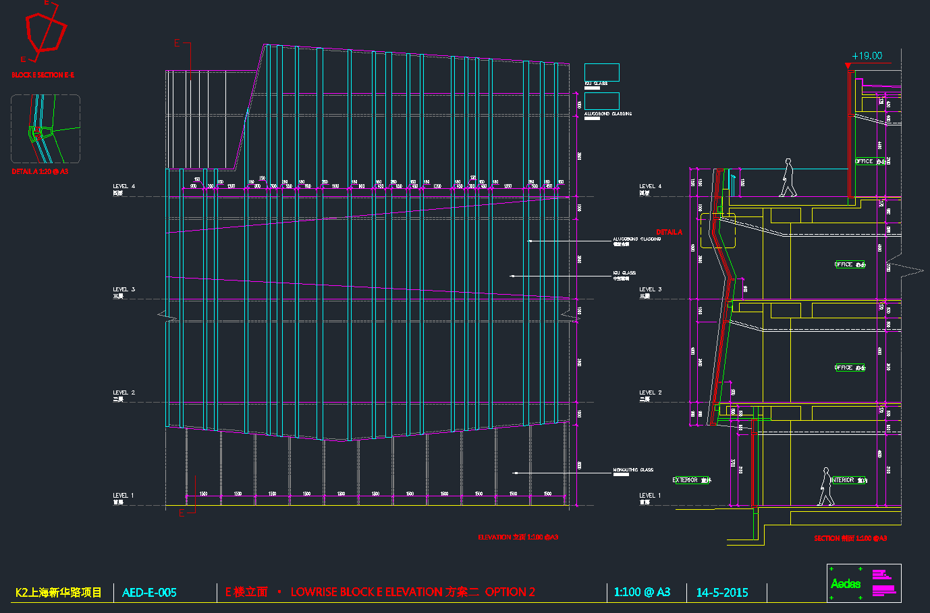Select the red DETAIL A label near section
This screenshot has height=613, width=930.
tap(669, 232)
